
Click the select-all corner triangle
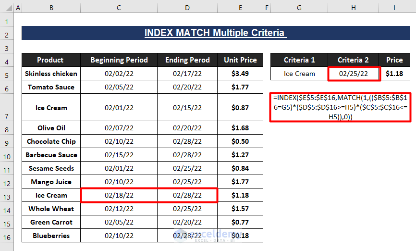pyautogui.click(x=7, y=8)
